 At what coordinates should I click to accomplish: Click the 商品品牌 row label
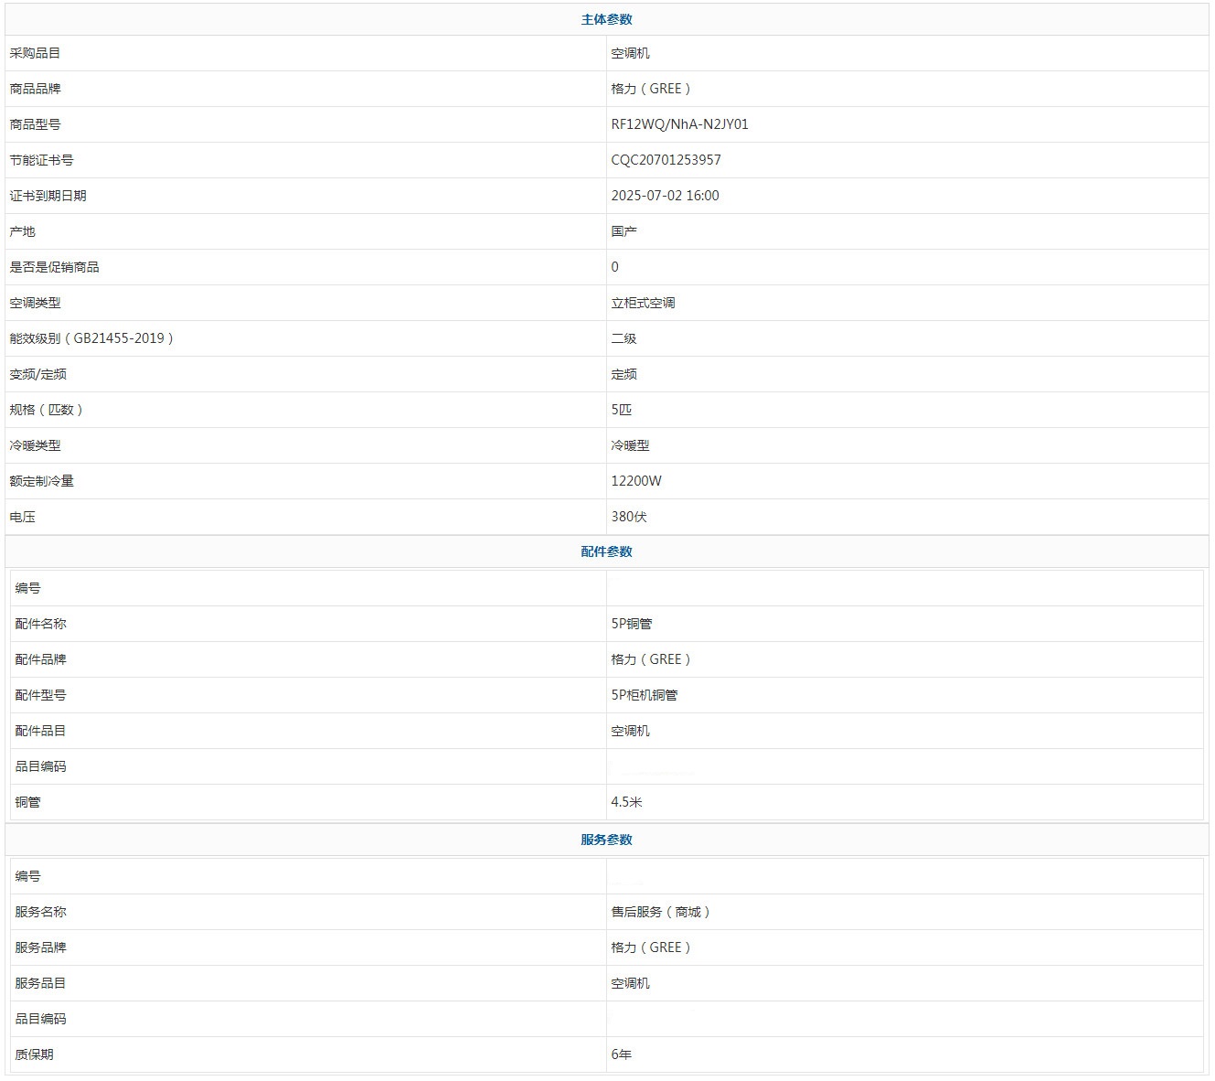coord(36,89)
